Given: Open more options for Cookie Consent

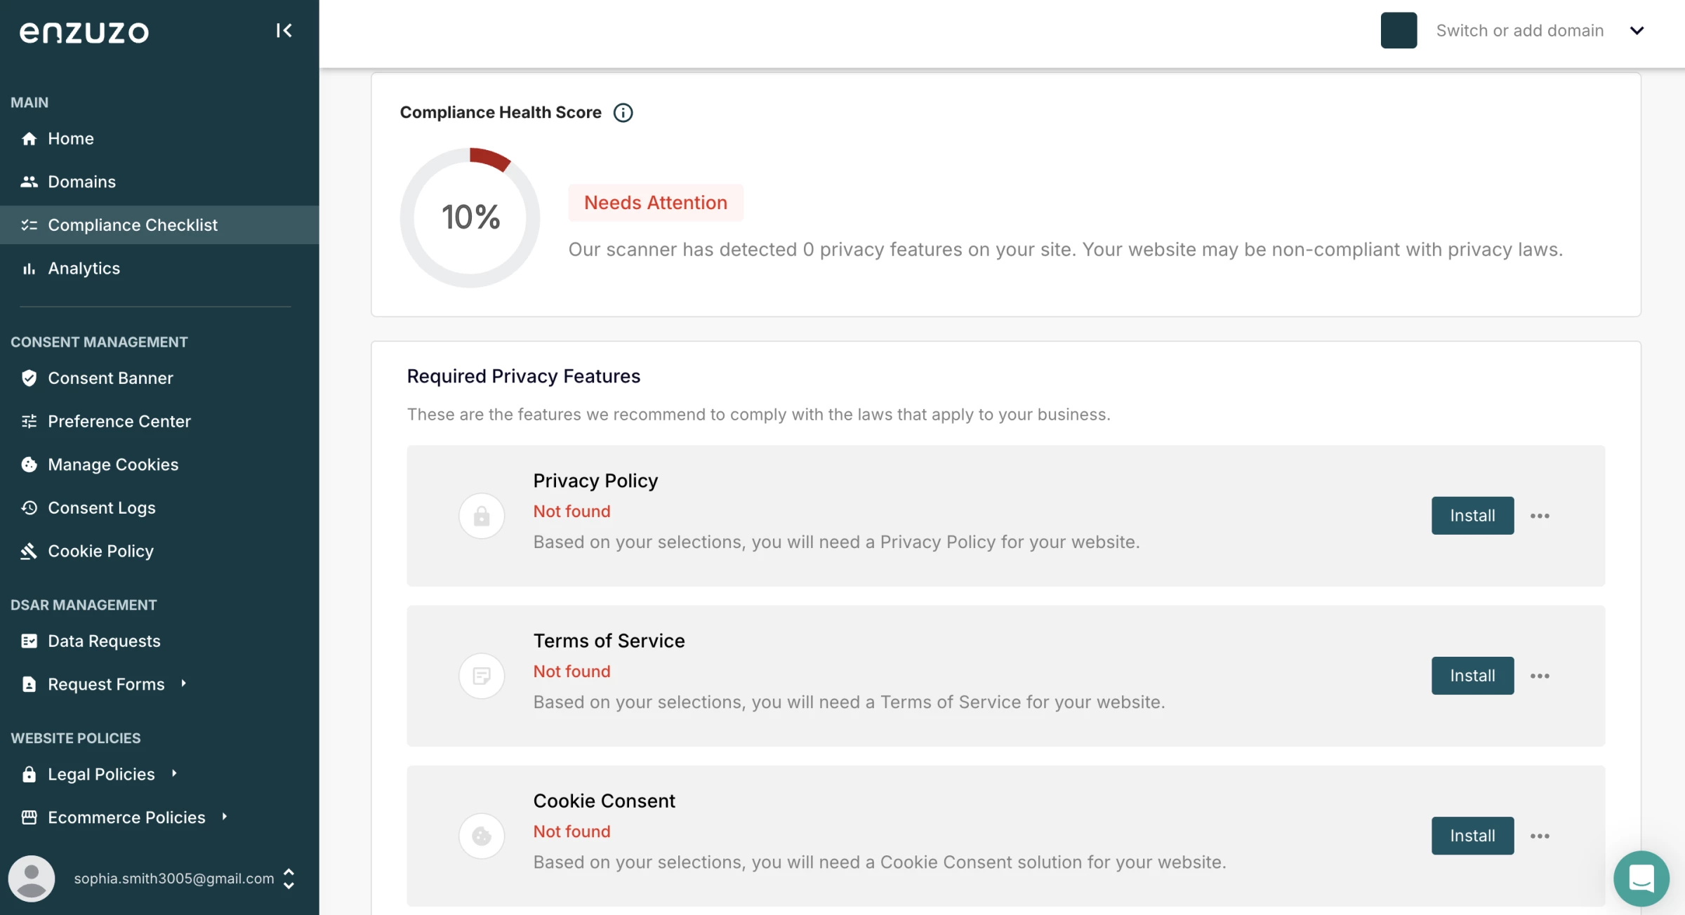Looking at the screenshot, I should [1540, 836].
